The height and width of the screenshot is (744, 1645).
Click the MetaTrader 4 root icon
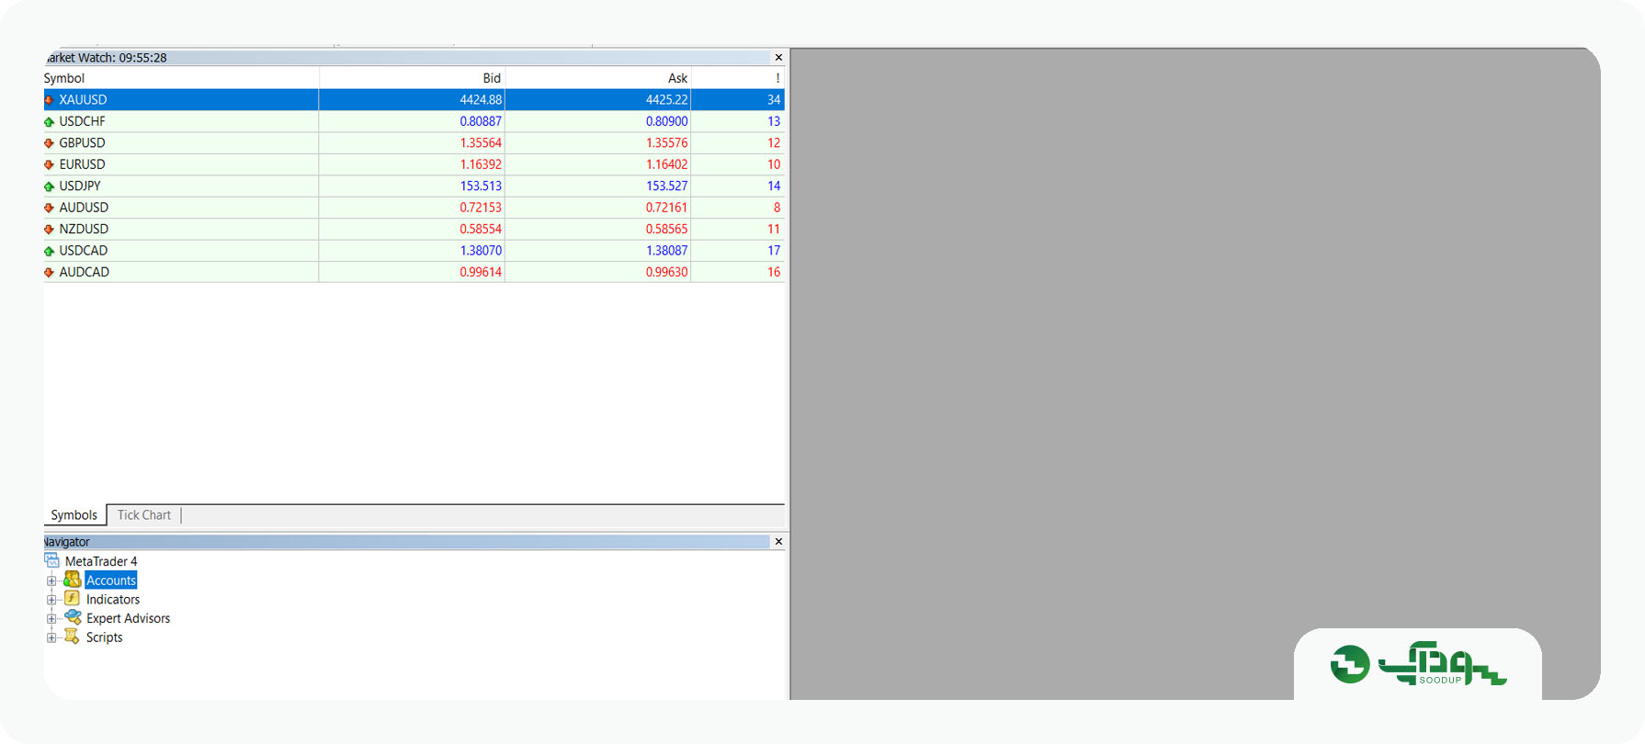(x=51, y=560)
